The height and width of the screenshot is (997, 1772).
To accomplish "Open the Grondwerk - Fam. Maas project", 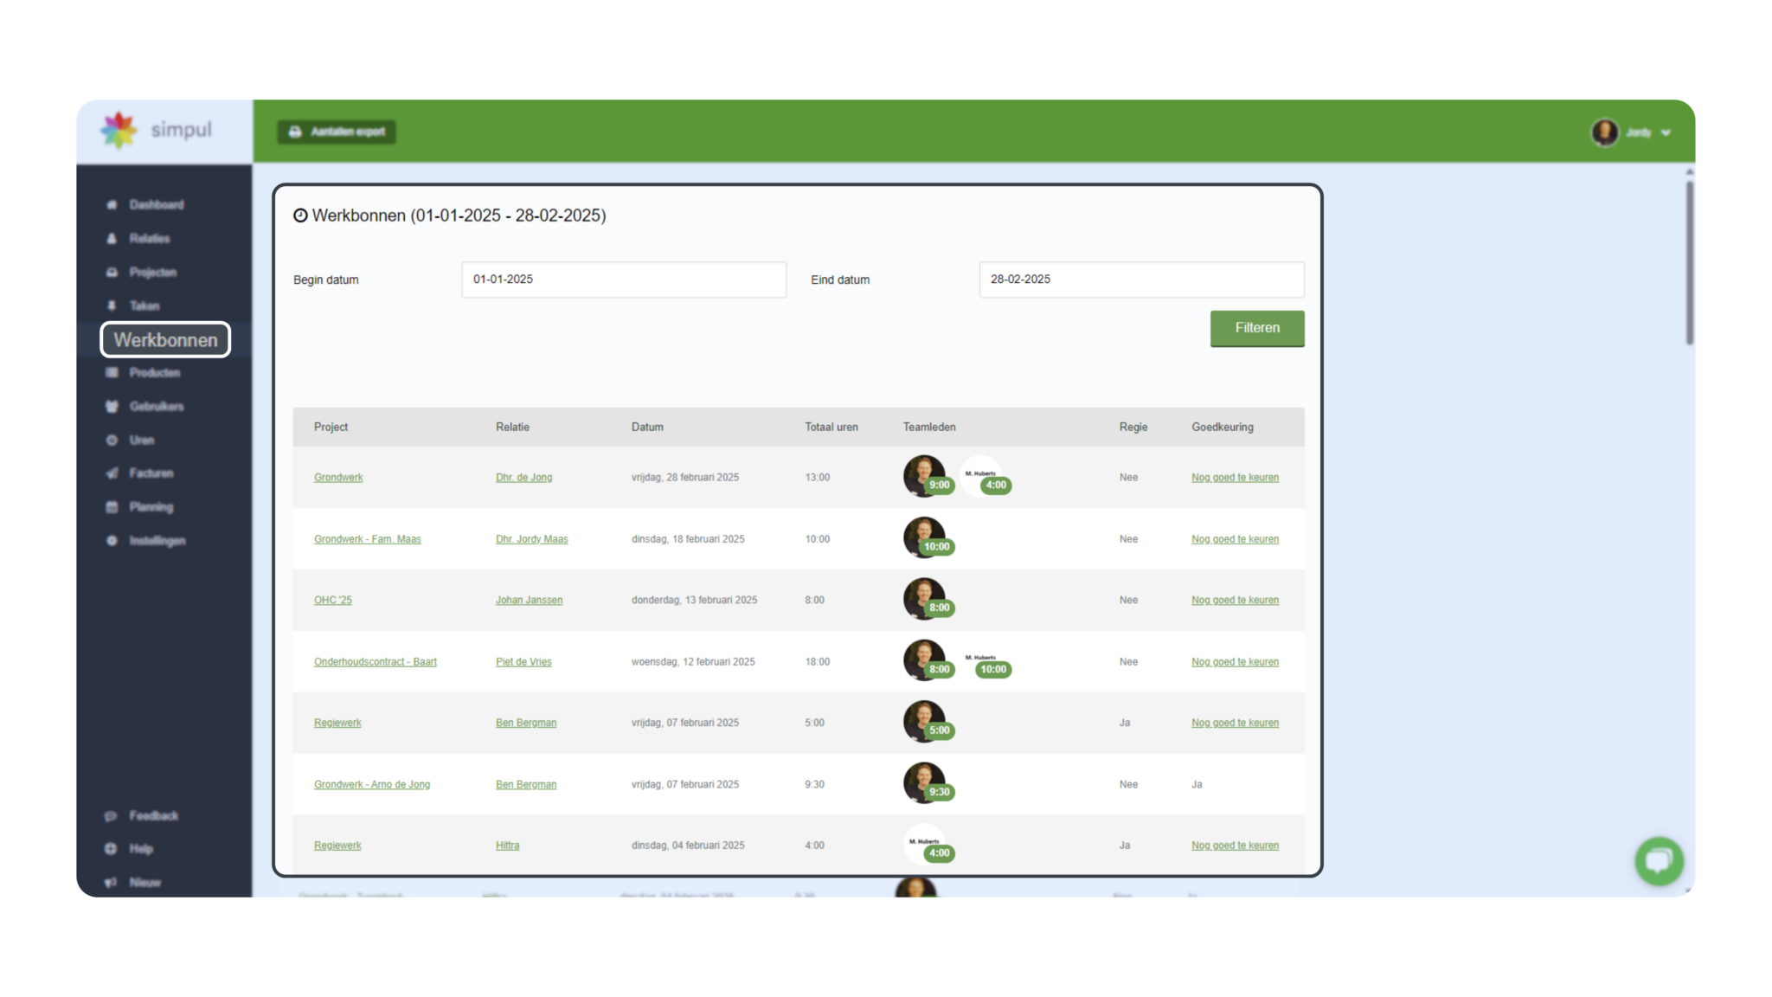I will (368, 539).
